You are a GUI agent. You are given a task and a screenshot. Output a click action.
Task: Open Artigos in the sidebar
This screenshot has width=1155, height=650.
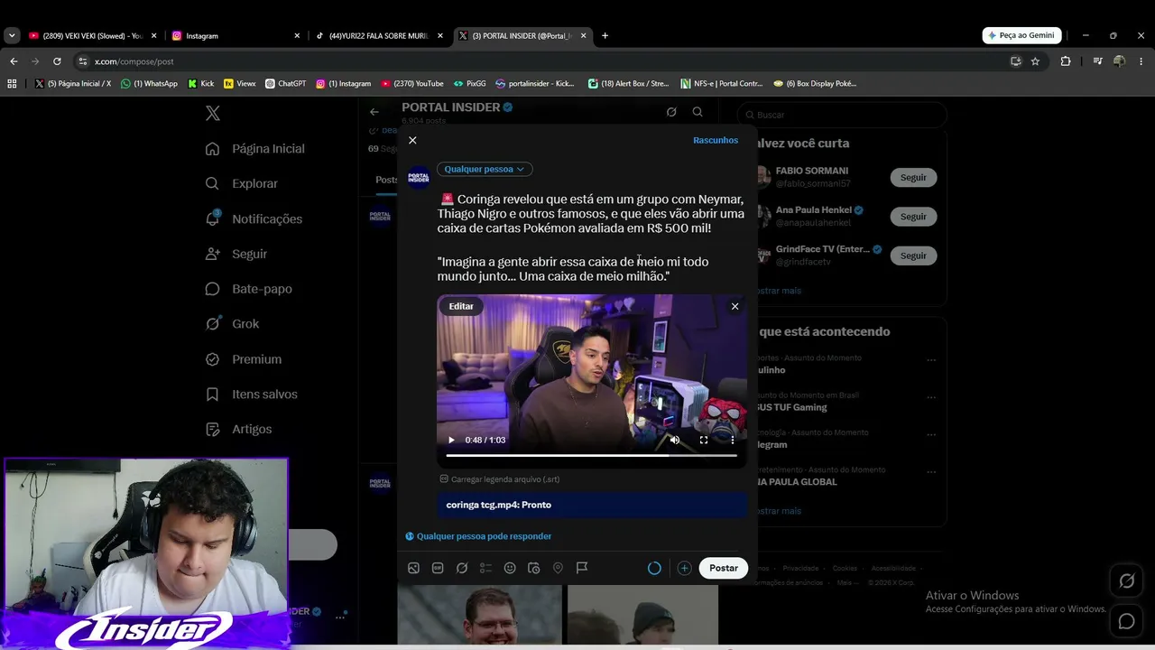(239, 430)
